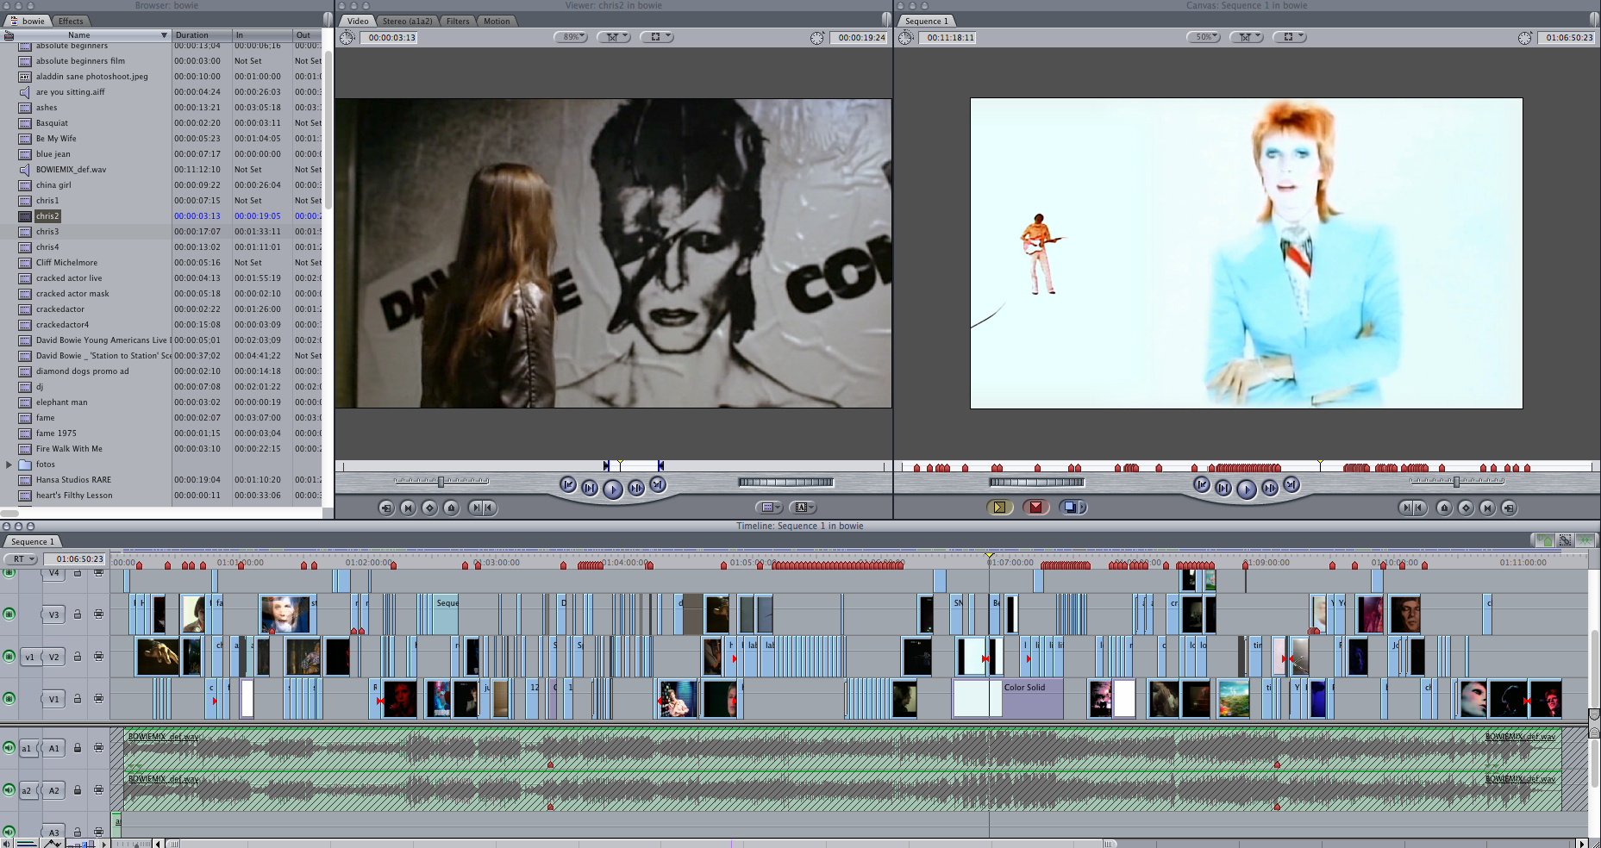Click Mark In/Out button in Canvas
Screen dimensions: 1601x848
pyautogui.click(x=1411, y=508)
